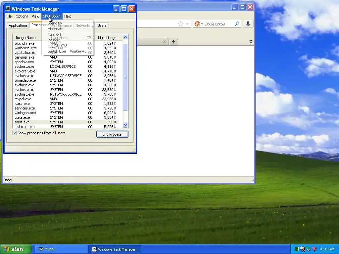Open a new tab with the plus button
339x254 pixels.
(x=173, y=41)
